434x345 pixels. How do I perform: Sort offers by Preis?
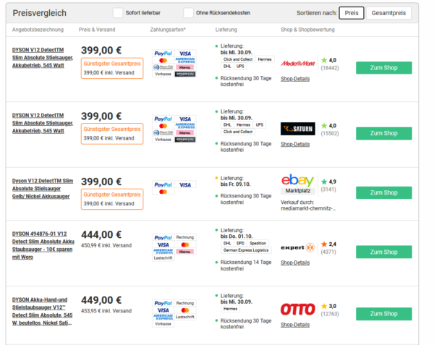[x=352, y=13]
